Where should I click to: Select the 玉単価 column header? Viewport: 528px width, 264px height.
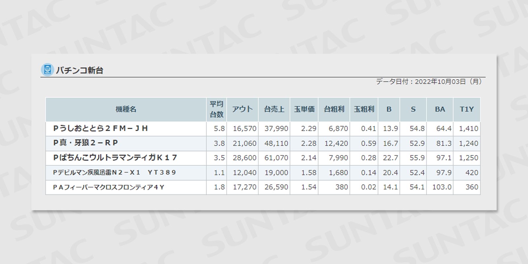pyautogui.click(x=304, y=109)
